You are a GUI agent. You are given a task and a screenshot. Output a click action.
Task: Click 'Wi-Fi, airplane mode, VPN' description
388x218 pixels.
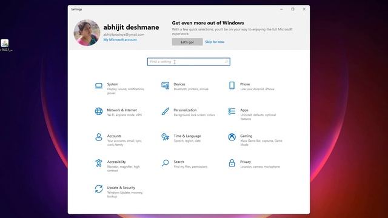tap(124, 115)
